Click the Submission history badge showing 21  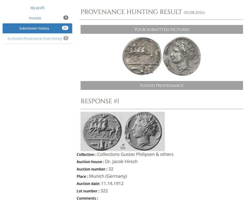[x=65, y=28]
